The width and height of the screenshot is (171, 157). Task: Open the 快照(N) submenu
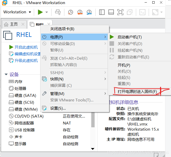[75, 79]
